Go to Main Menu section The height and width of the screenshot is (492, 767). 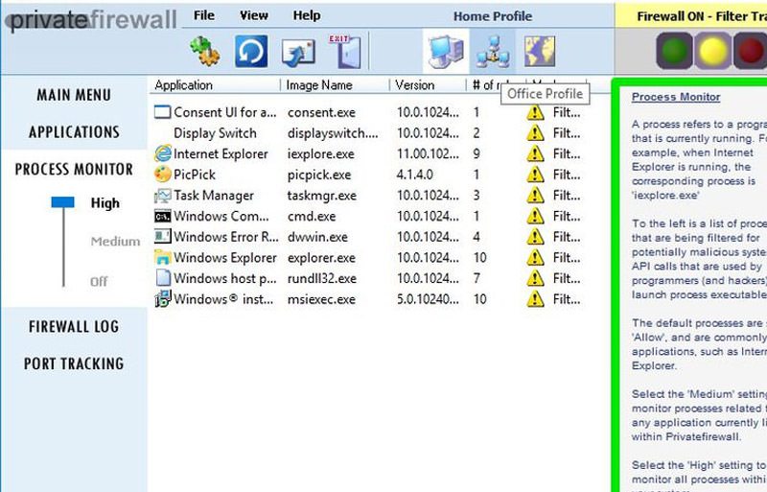74,95
